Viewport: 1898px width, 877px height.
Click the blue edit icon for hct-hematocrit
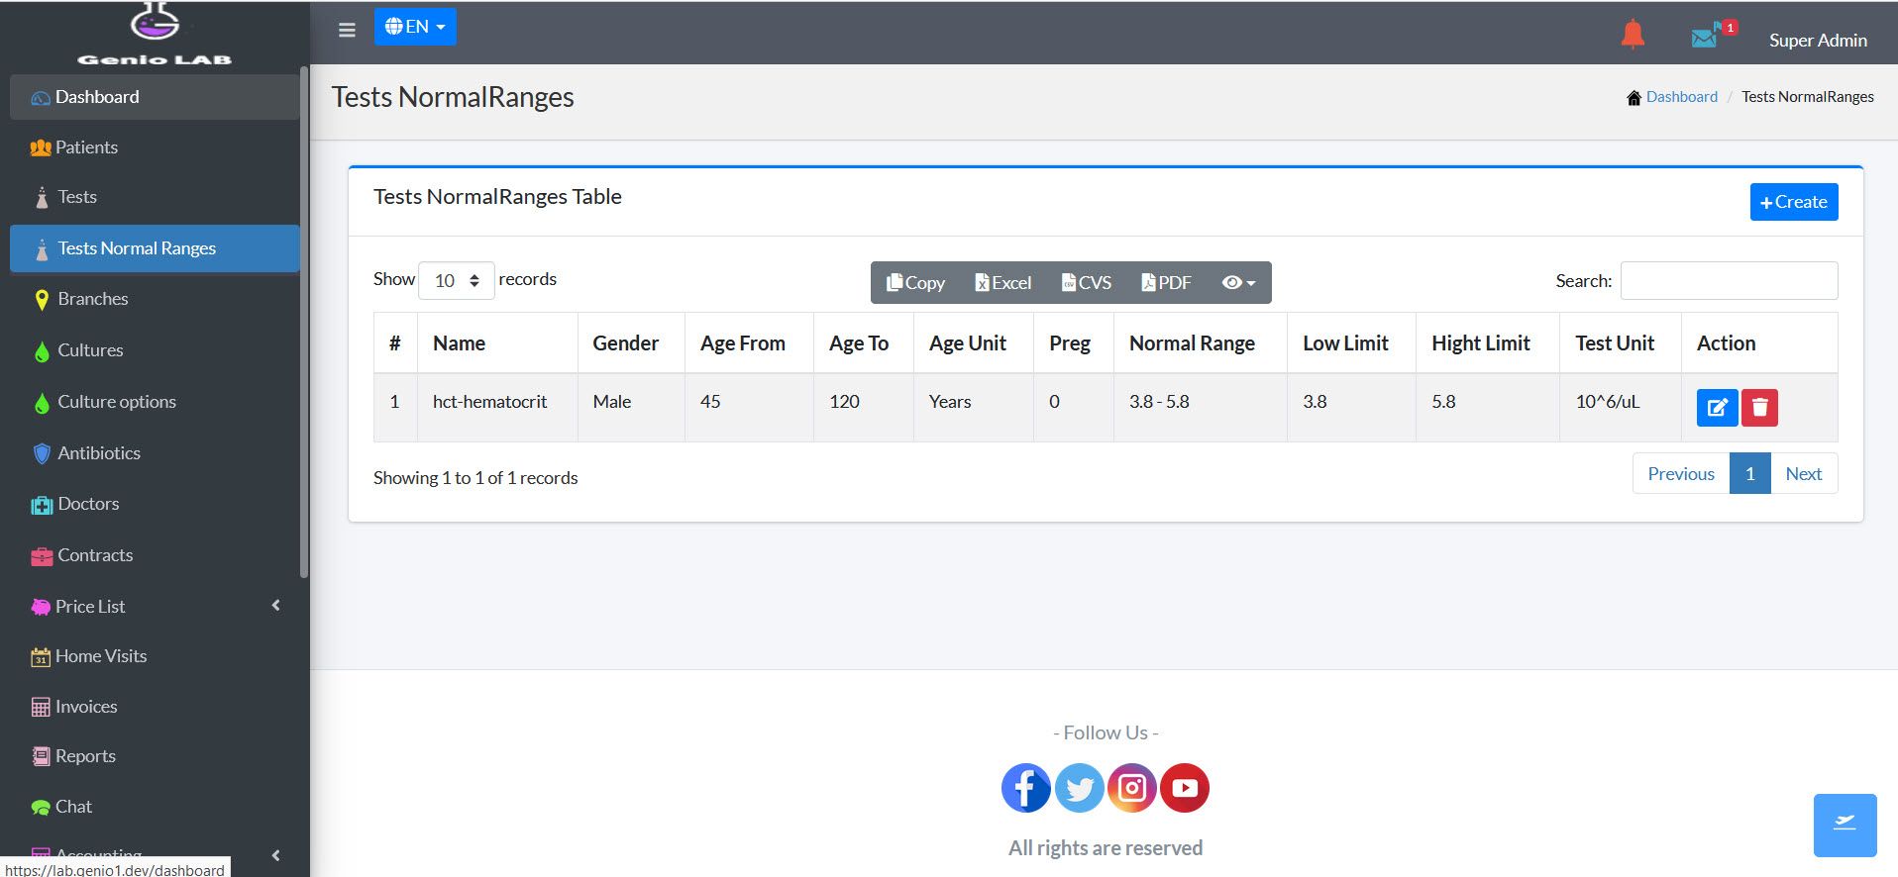(x=1717, y=408)
